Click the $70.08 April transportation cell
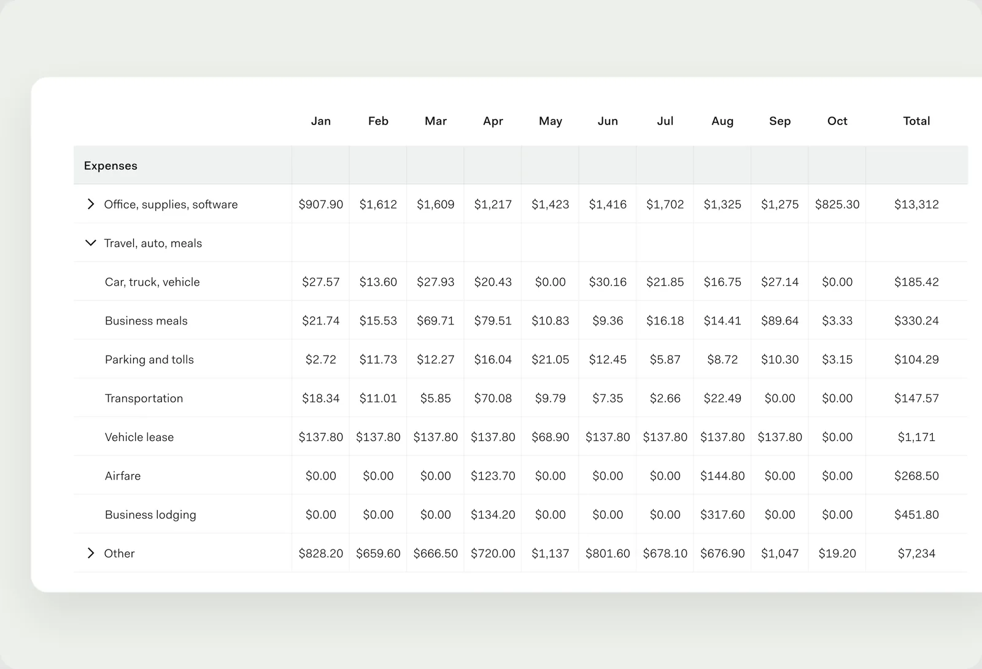 tap(493, 399)
